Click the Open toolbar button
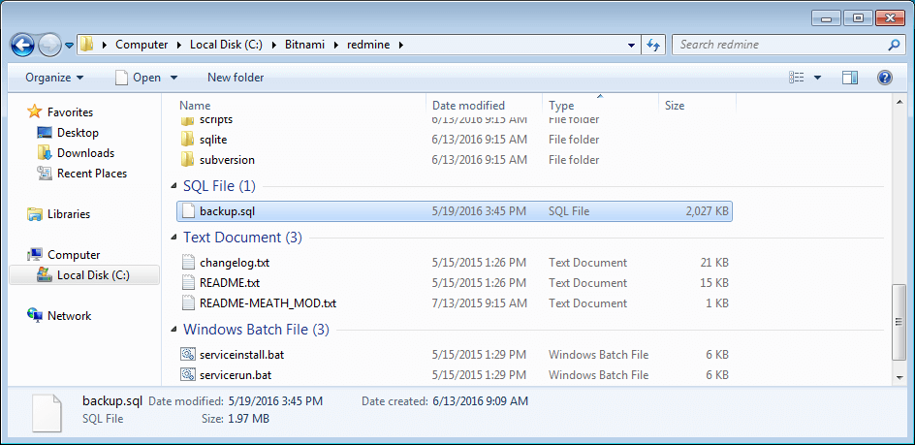Image resolution: width=915 pixels, height=445 pixels. click(138, 78)
